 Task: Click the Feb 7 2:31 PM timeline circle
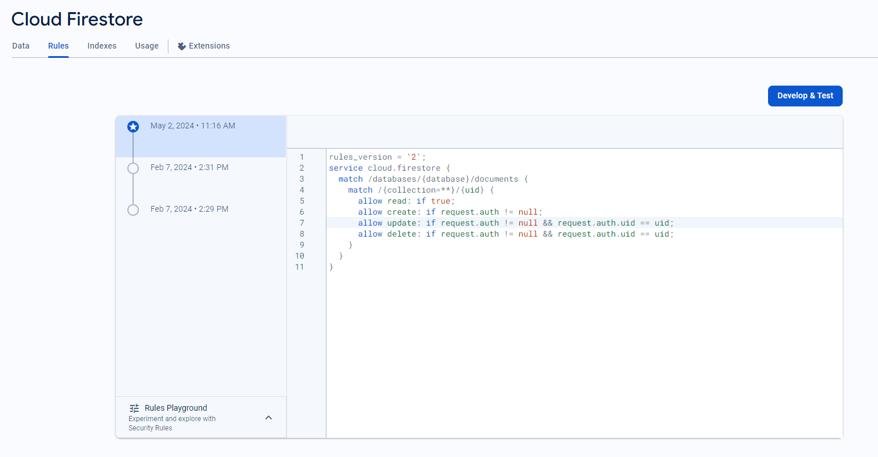coord(133,168)
